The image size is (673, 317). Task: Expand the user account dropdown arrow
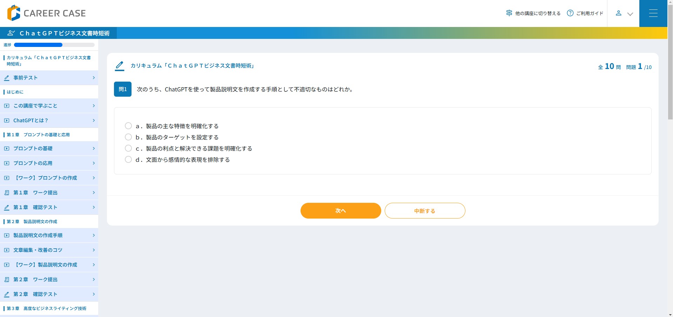click(x=630, y=14)
